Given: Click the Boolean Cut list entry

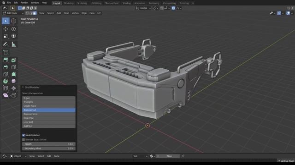Looking at the screenshot, I should 49,110.
